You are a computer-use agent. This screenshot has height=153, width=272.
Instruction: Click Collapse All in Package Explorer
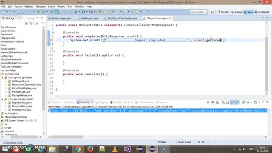coord(26,23)
